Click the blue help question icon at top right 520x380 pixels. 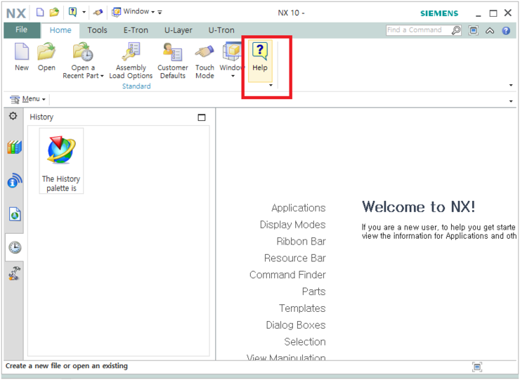[x=506, y=31]
